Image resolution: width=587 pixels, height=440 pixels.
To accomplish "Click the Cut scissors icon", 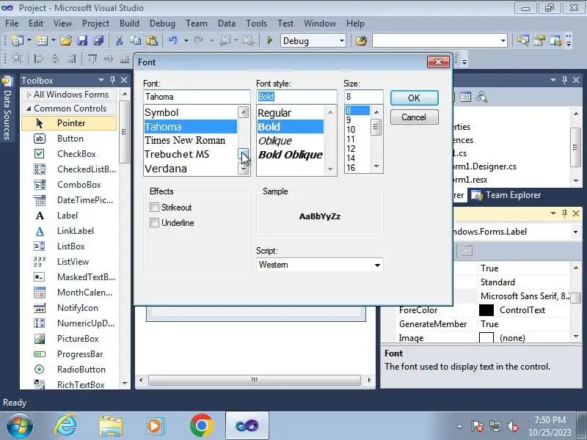I will tap(119, 40).
